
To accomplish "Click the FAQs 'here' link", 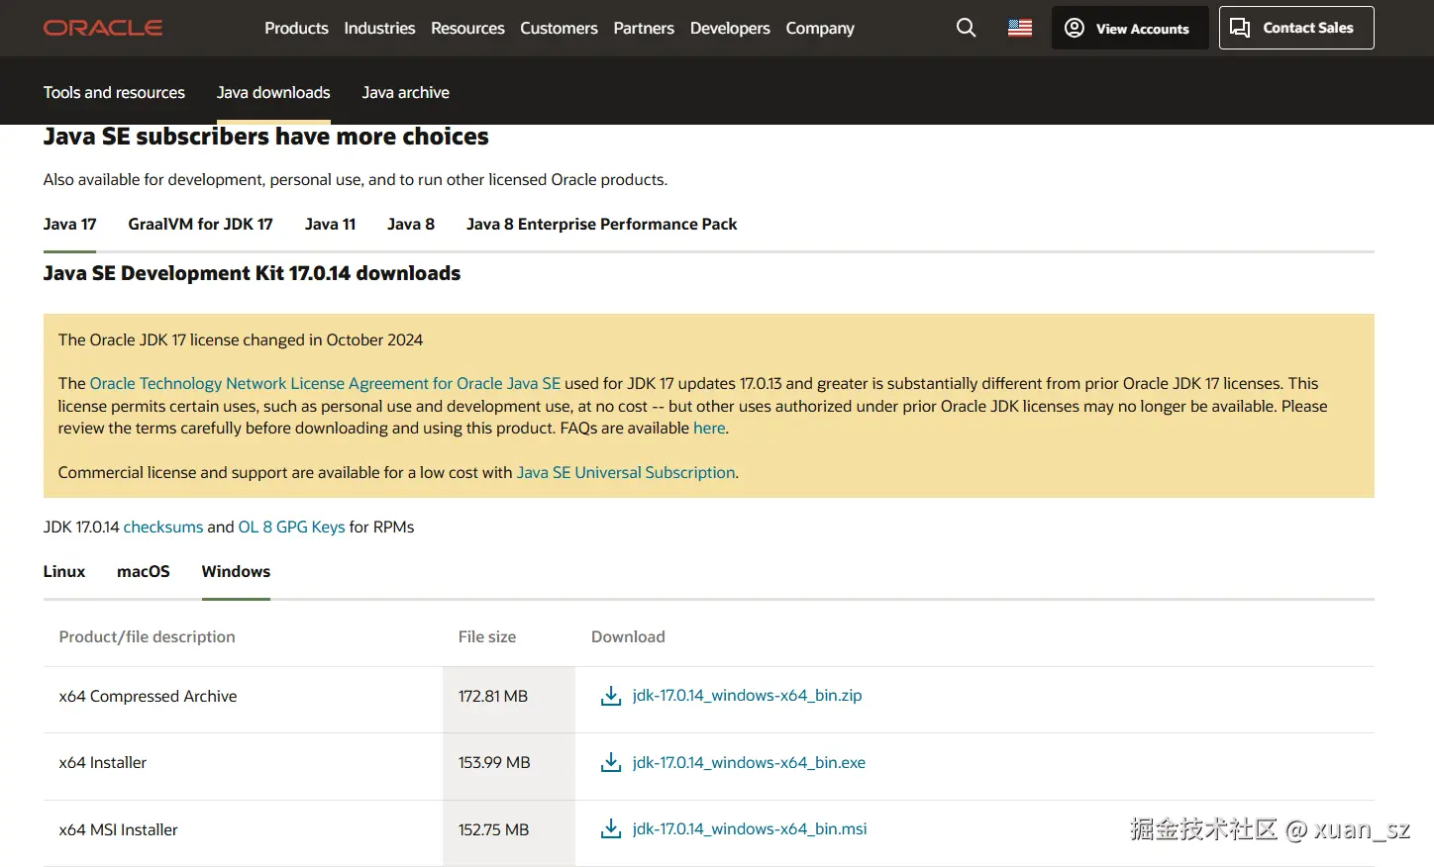I will coord(709,428).
